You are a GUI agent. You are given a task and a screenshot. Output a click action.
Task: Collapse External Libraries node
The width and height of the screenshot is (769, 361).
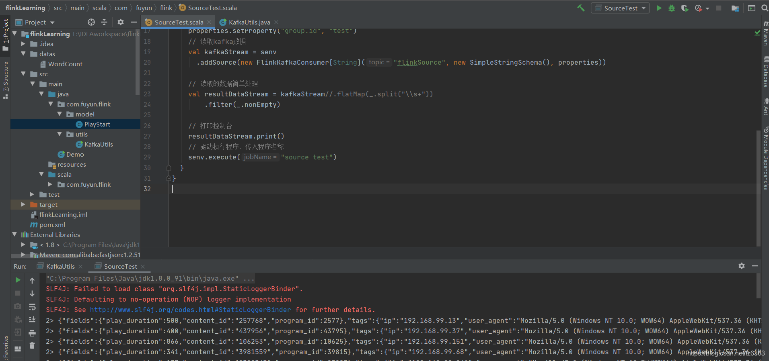tap(15, 235)
